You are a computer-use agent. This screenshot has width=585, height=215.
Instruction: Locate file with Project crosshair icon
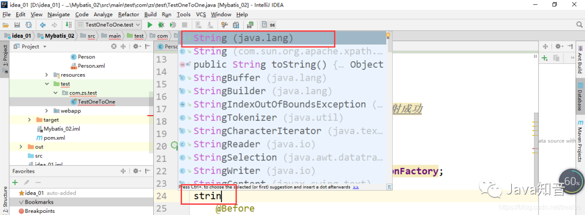click(114, 46)
